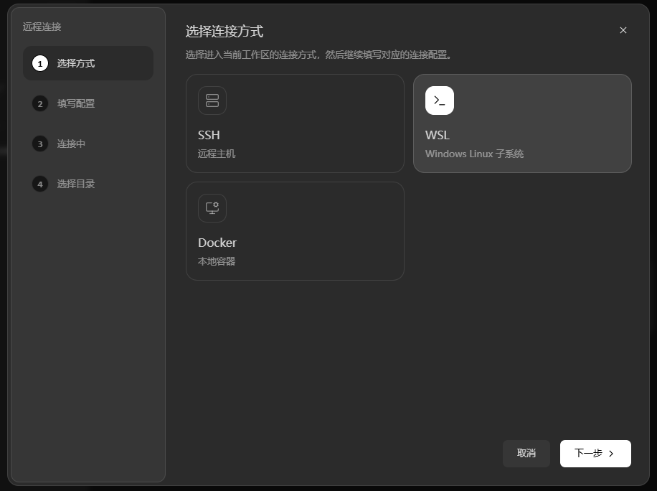Click the 取消 button
The width and height of the screenshot is (657, 491).
(x=526, y=453)
